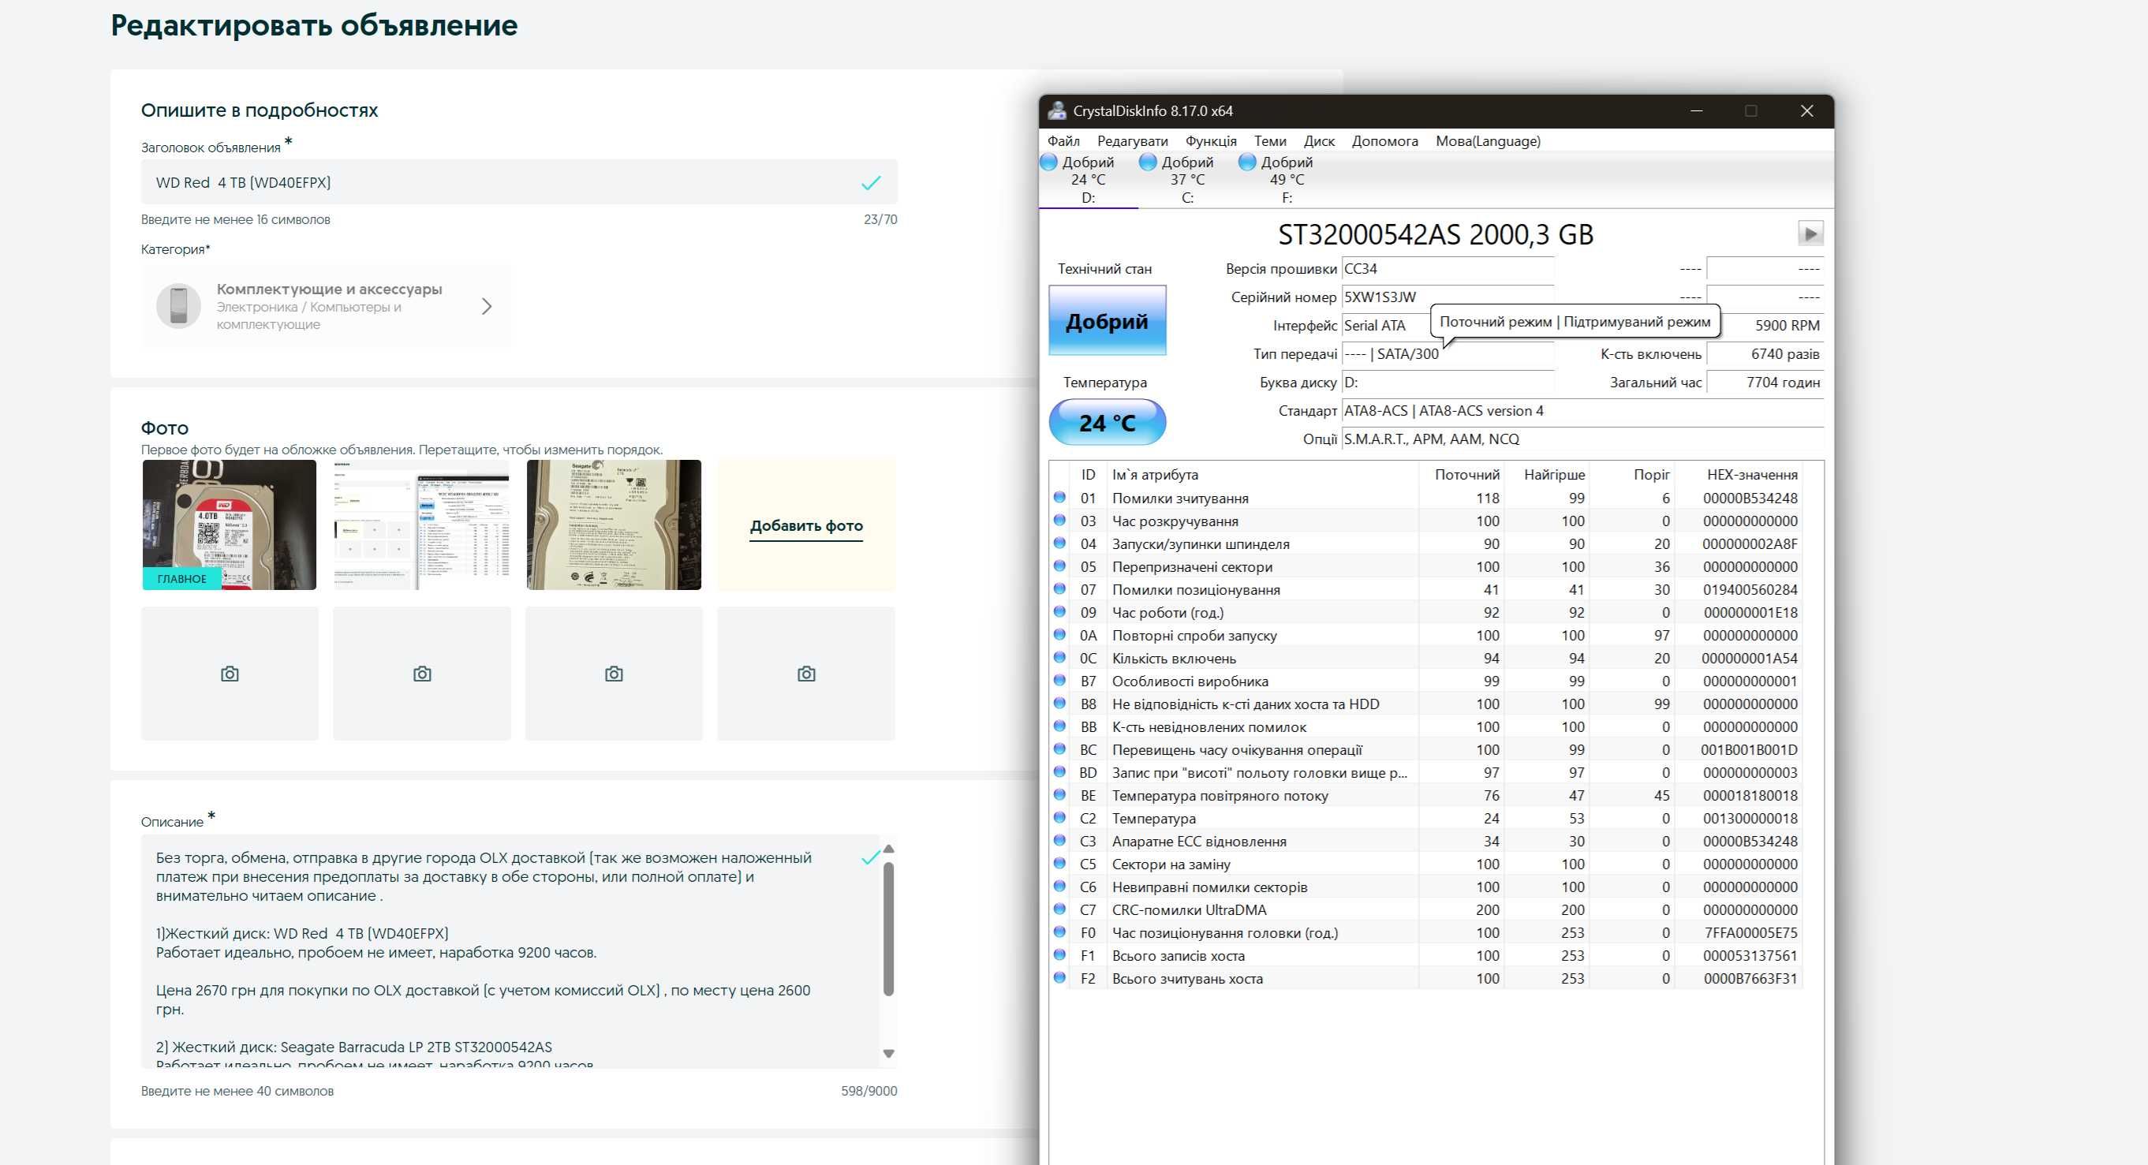Select the main WD Red photo thumbnail
The image size is (2148, 1165).
(x=230, y=525)
